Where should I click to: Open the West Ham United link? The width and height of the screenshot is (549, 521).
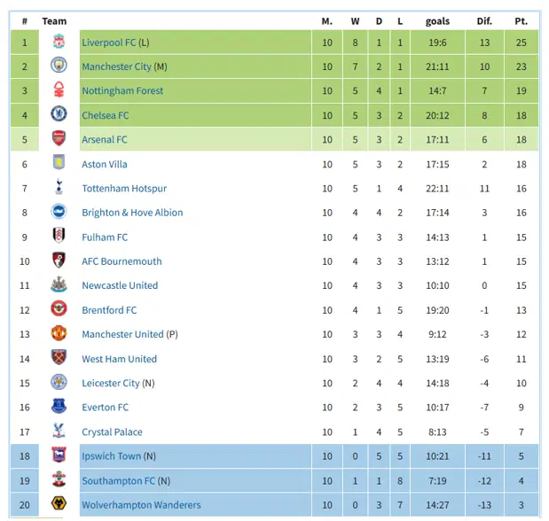tap(120, 359)
